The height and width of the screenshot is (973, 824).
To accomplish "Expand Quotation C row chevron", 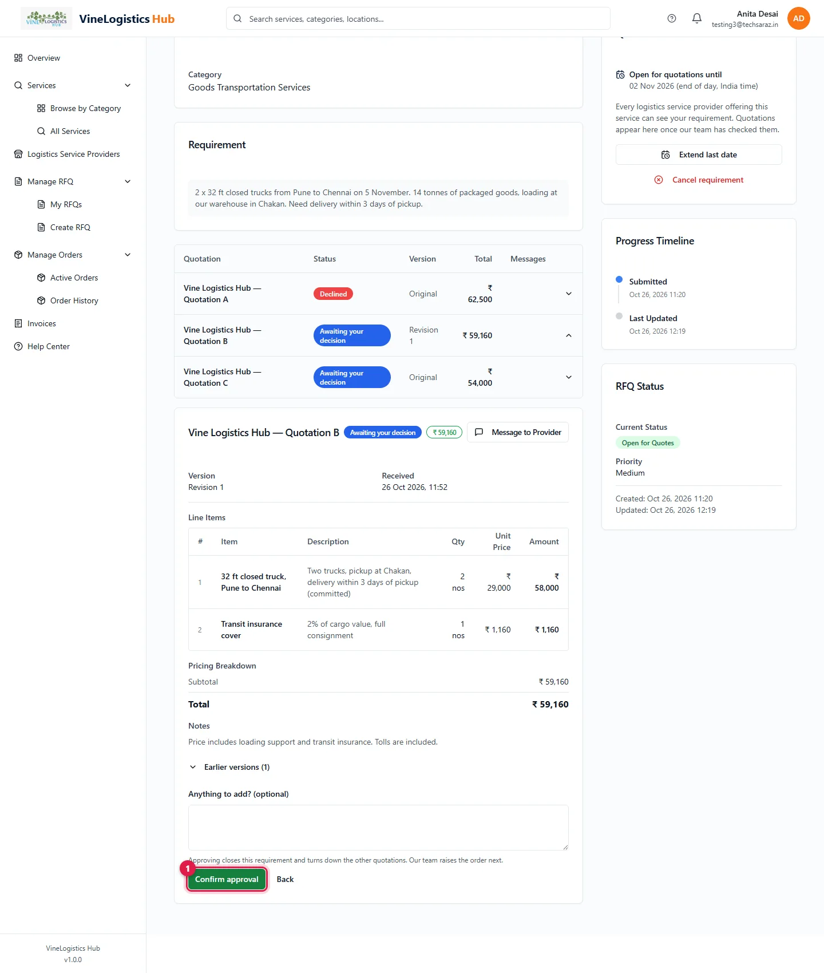I will [x=568, y=377].
